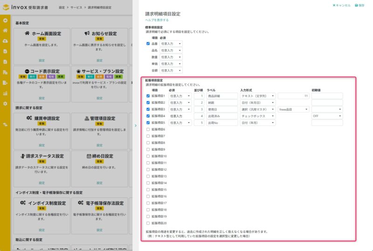Click the gears icon beside 購買申請設定
This screenshot has height=251, width=373.
click(x=29, y=118)
